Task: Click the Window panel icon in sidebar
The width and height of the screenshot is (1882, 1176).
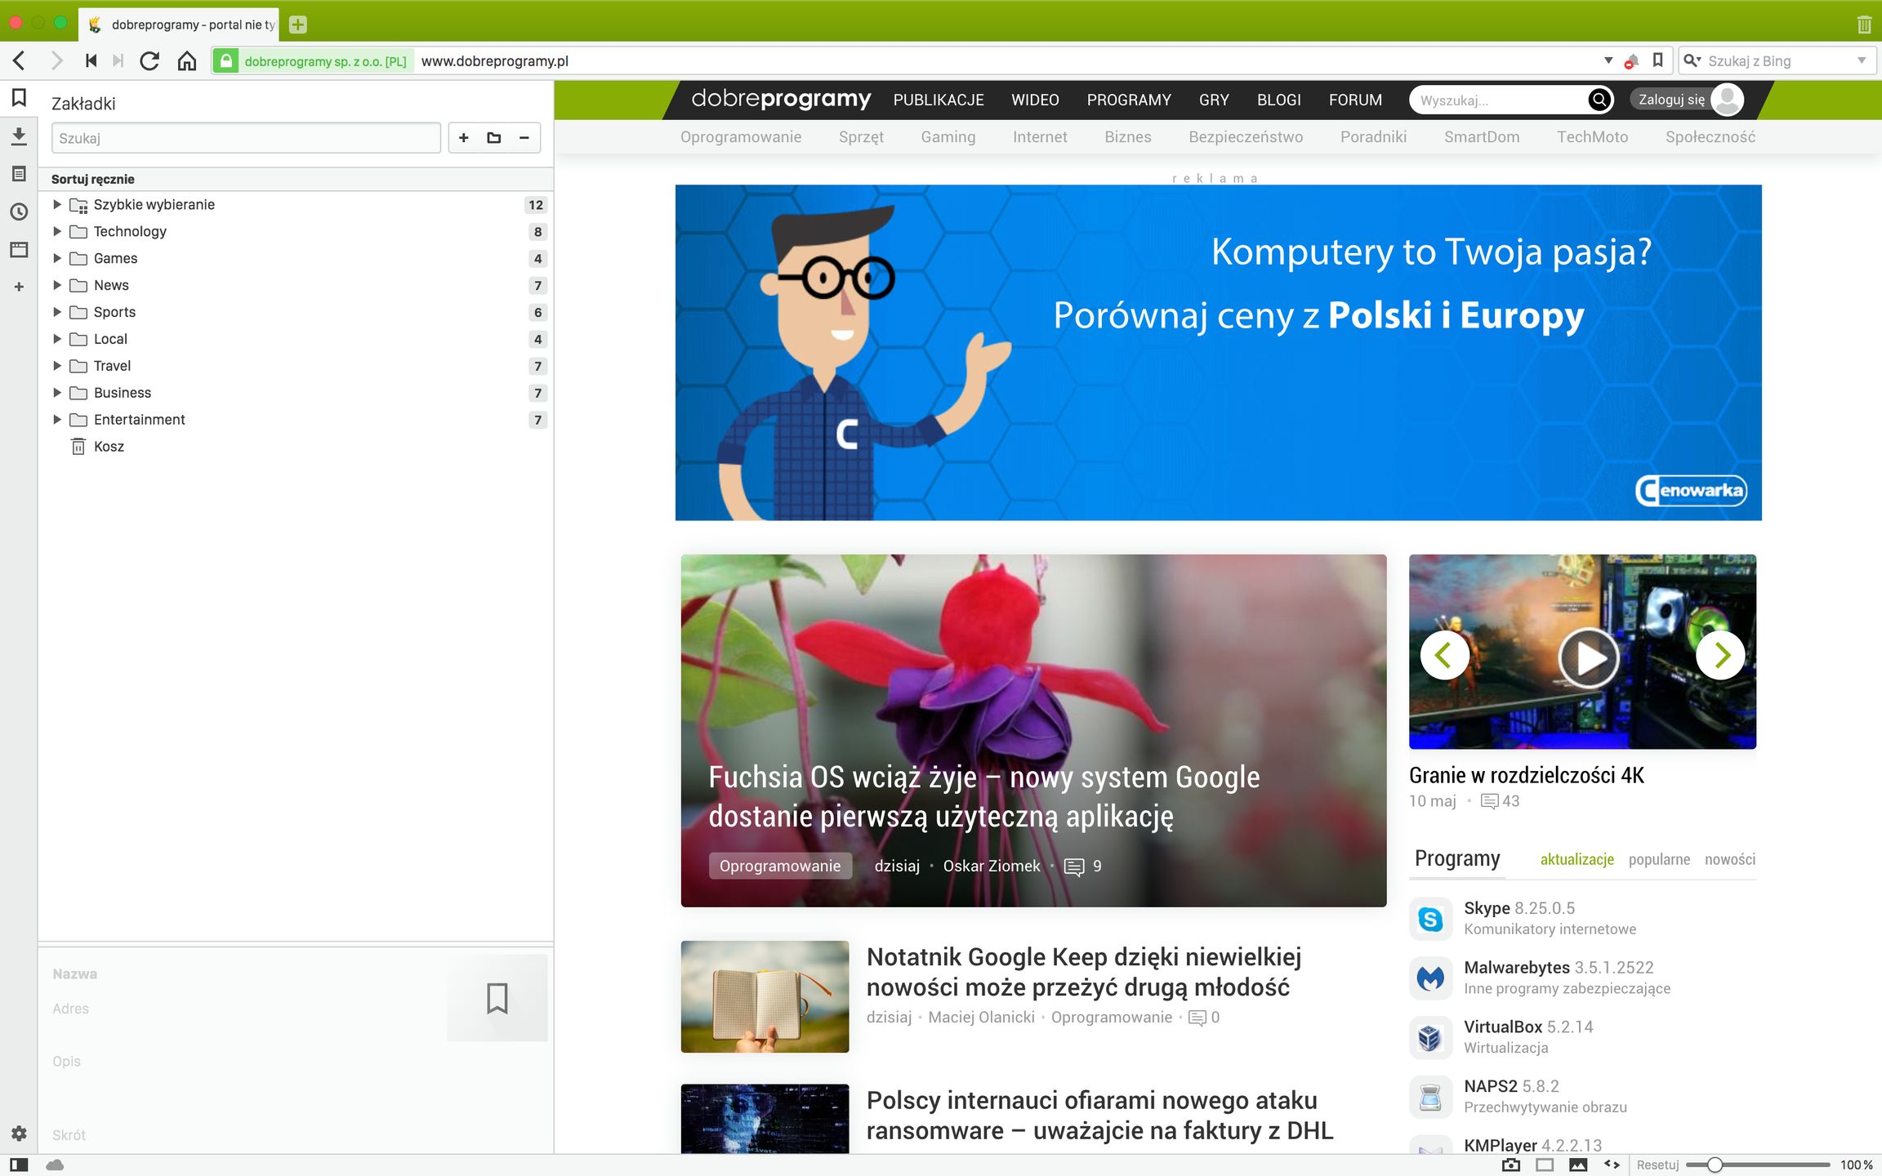Action: (19, 249)
